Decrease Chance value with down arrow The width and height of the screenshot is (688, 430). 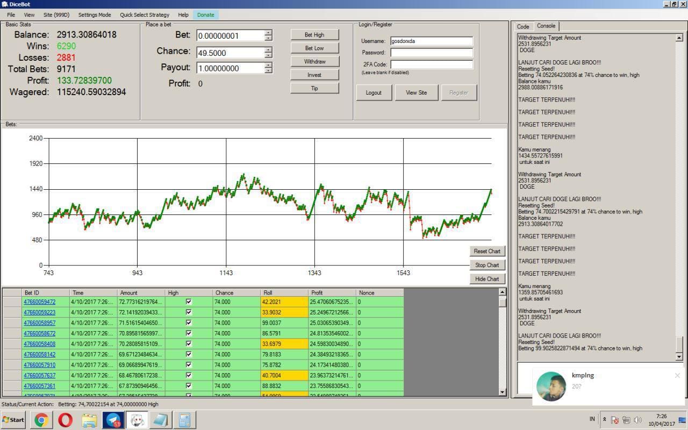click(x=268, y=55)
